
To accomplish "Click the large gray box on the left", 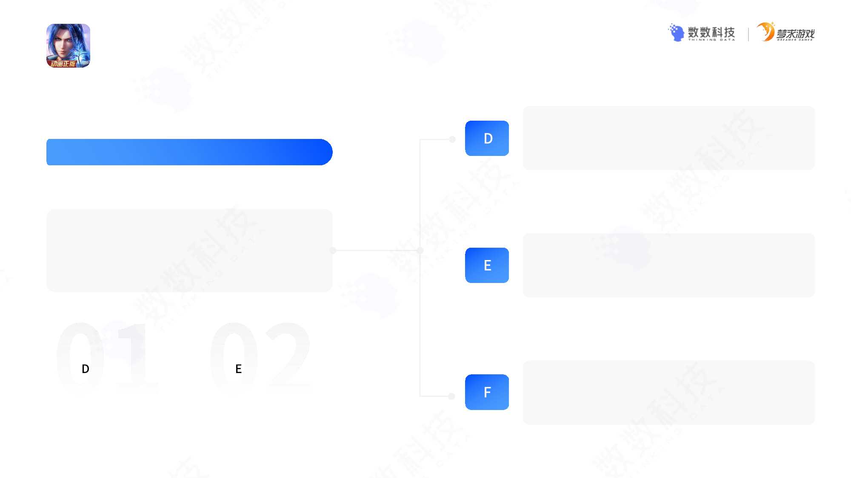I will 189,250.
